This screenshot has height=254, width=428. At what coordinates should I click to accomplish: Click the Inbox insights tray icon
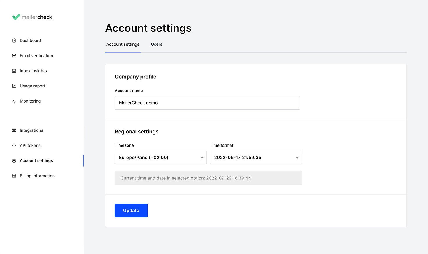coord(14,71)
